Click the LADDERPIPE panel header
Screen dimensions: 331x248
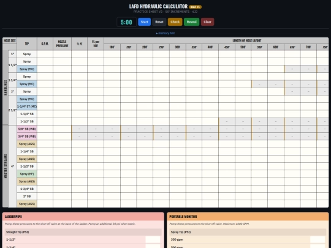pos(83,217)
